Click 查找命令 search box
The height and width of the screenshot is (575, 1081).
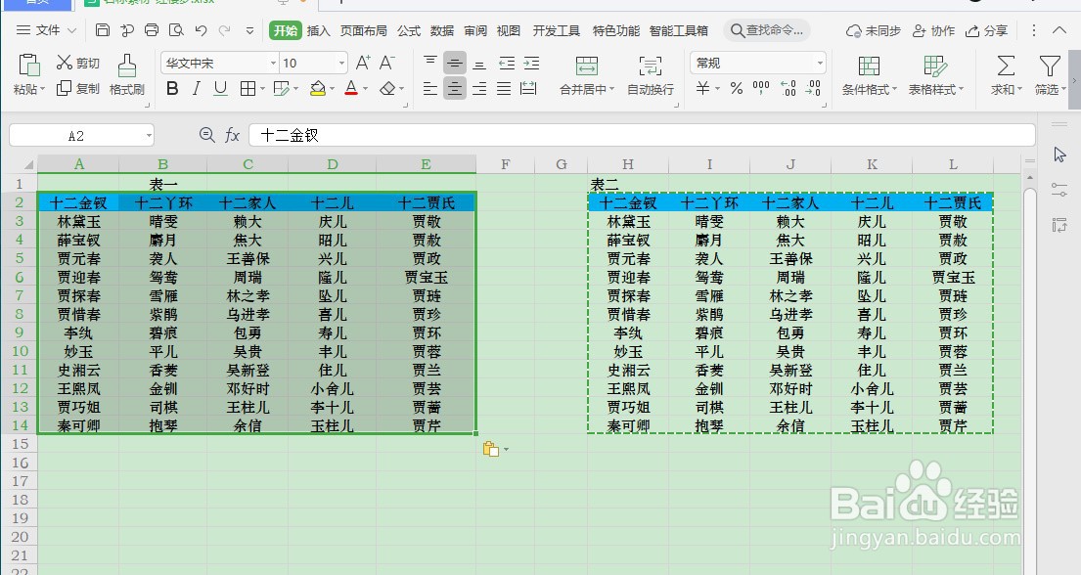click(767, 30)
